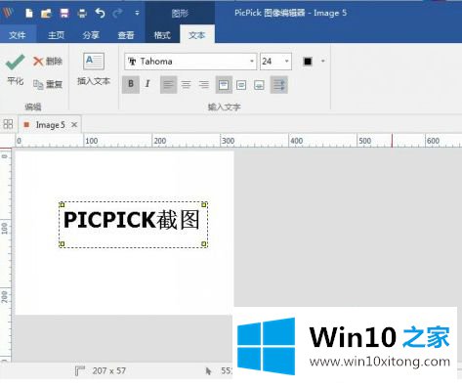
Task: Click the PICPICK截图 text box
Action: click(x=133, y=225)
